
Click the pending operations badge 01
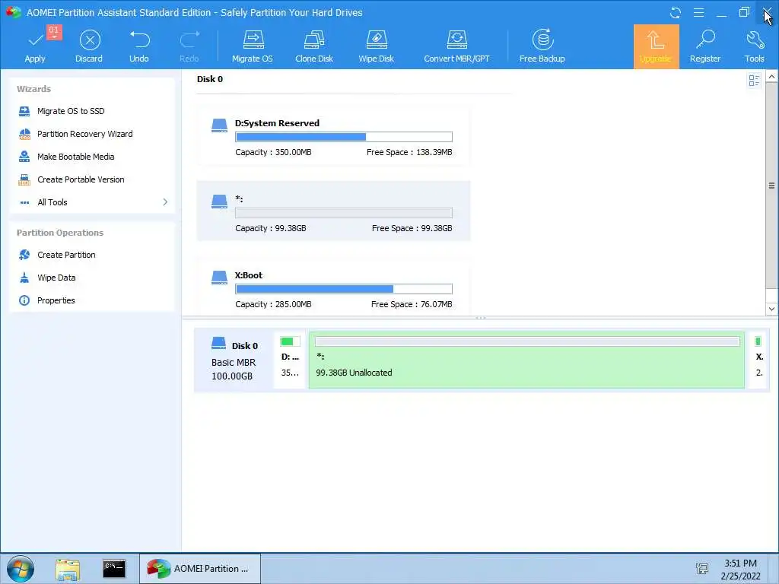pyautogui.click(x=54, y=31)
